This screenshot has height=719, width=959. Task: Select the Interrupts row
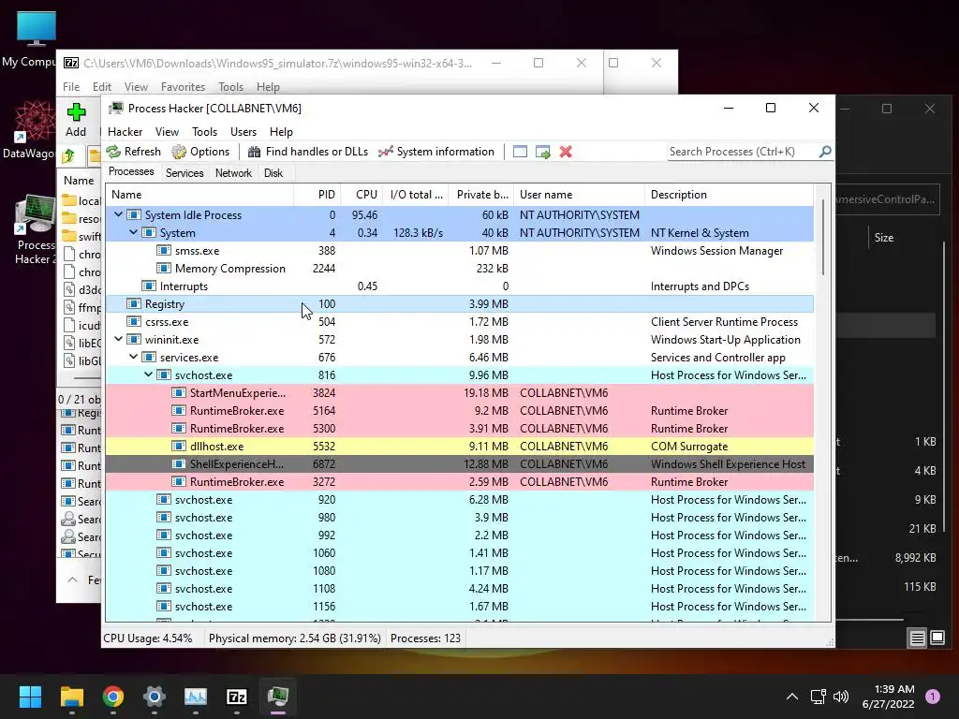tap(459, 286)
